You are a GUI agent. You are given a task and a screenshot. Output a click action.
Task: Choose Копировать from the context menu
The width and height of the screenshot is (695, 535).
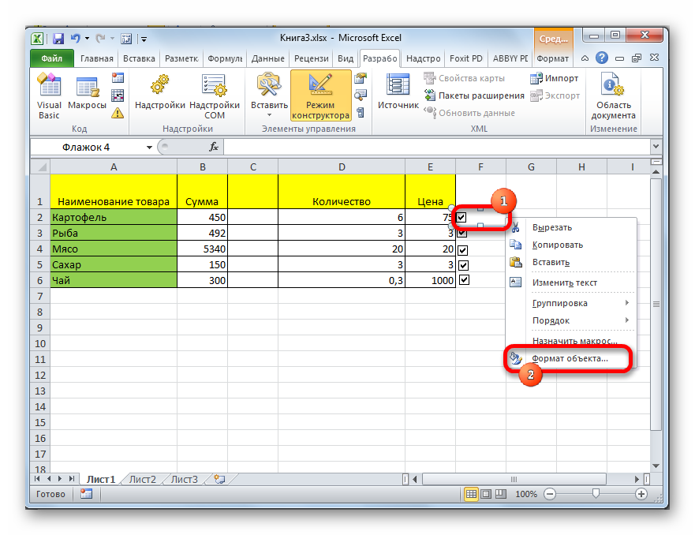point(557,245)
